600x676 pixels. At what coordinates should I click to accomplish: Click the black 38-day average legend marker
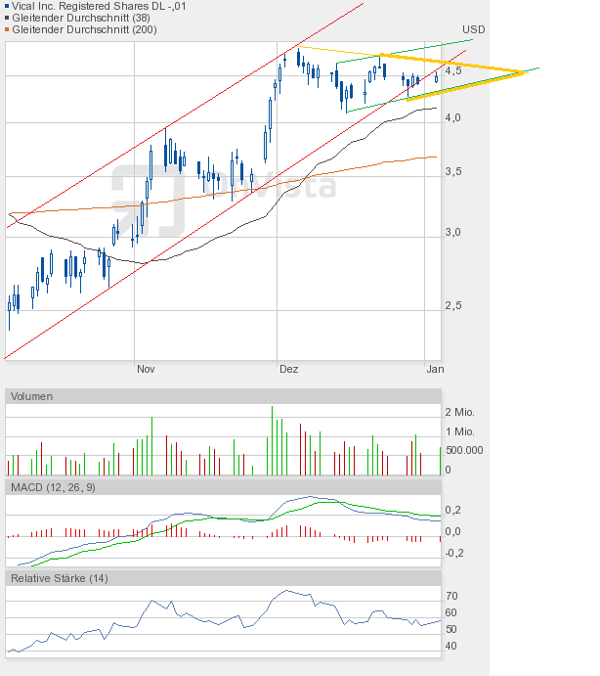pyautogui.click(x=8, y=18)
